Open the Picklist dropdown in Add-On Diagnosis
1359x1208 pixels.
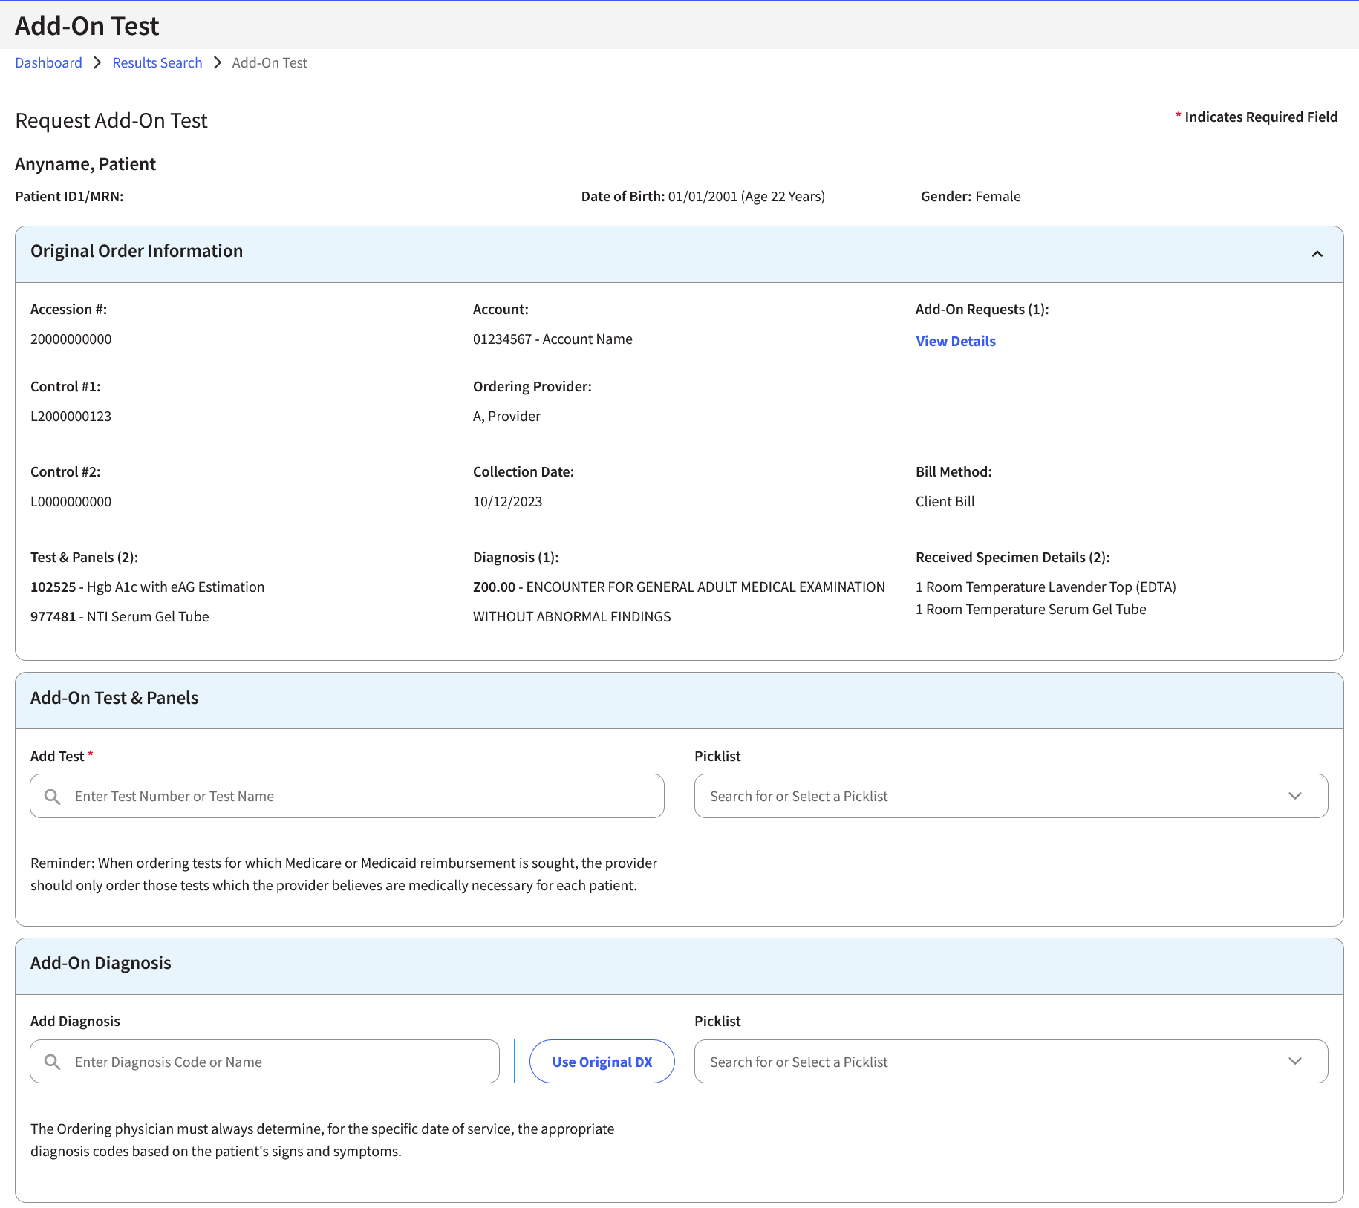click(x=1295, y=1061)
